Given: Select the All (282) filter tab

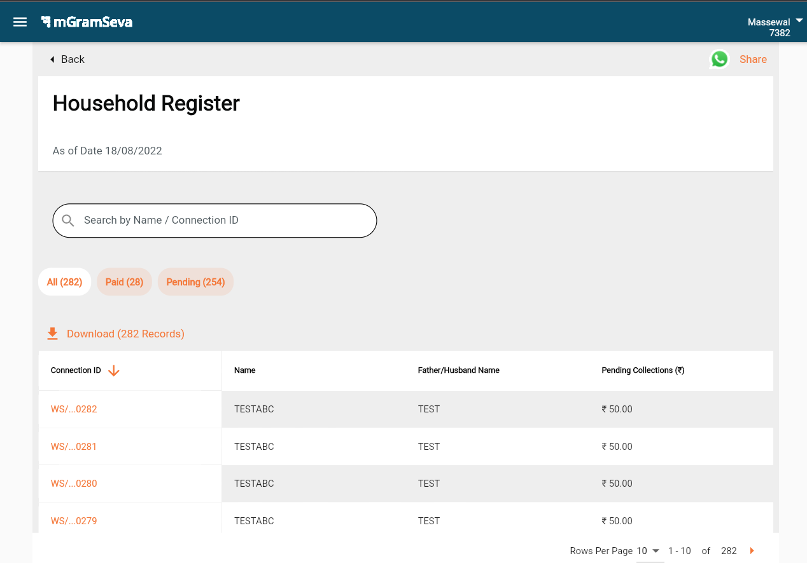Looking at the screenshot, I should click(x=64, y=282).
